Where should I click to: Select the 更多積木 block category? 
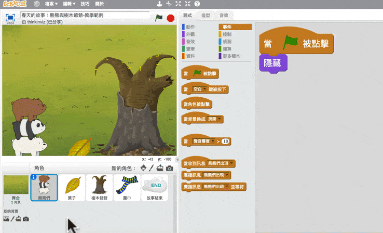229,56
